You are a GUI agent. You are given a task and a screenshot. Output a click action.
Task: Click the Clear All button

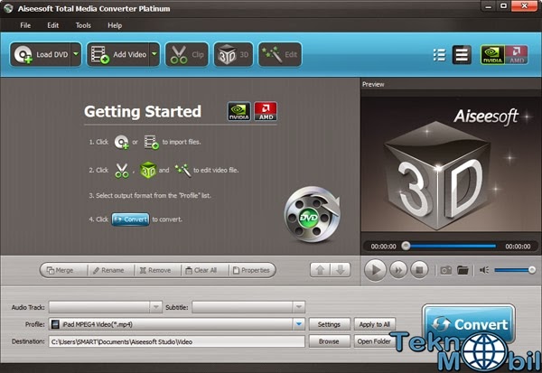[x=205, y=270]
